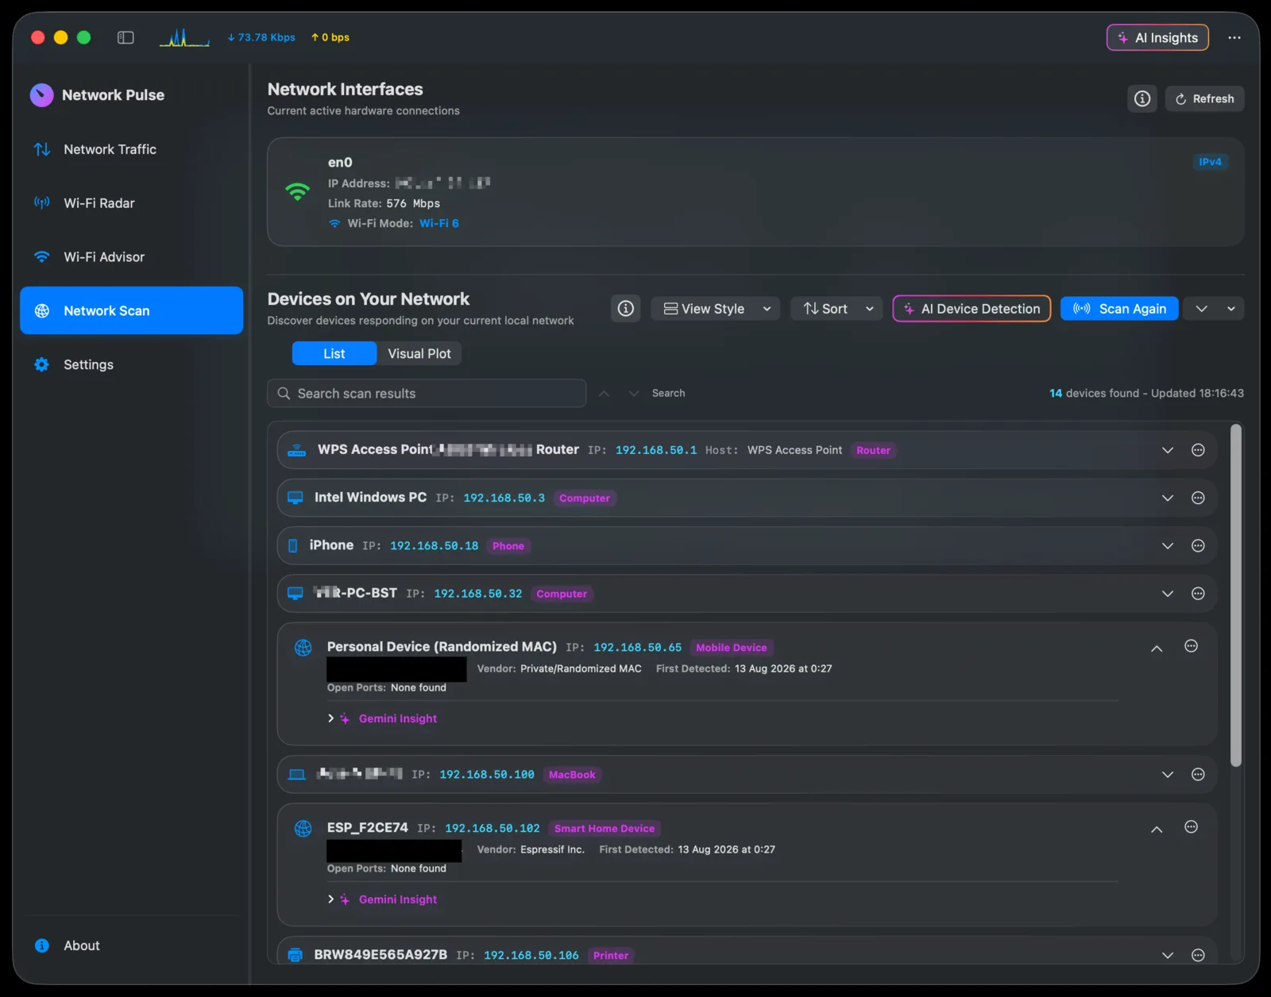The height and width of the screenshot is (997, 1271).
Task: Open the wide chevron dropdown beside Scan Again
Action: tap(1201, 309)
